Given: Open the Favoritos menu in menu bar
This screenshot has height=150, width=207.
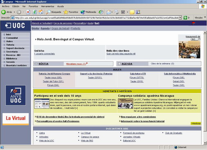Looking at the screenshot, I should tap(34, 7).
